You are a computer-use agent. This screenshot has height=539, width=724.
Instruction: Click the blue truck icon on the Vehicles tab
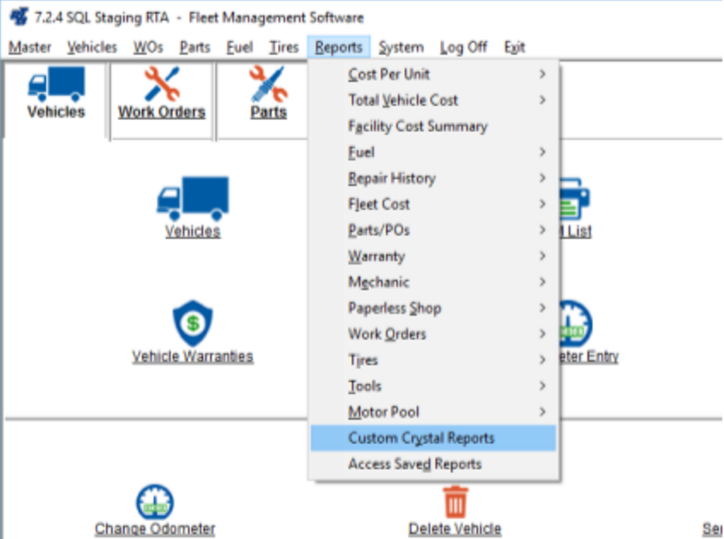(x=56, y=83)
